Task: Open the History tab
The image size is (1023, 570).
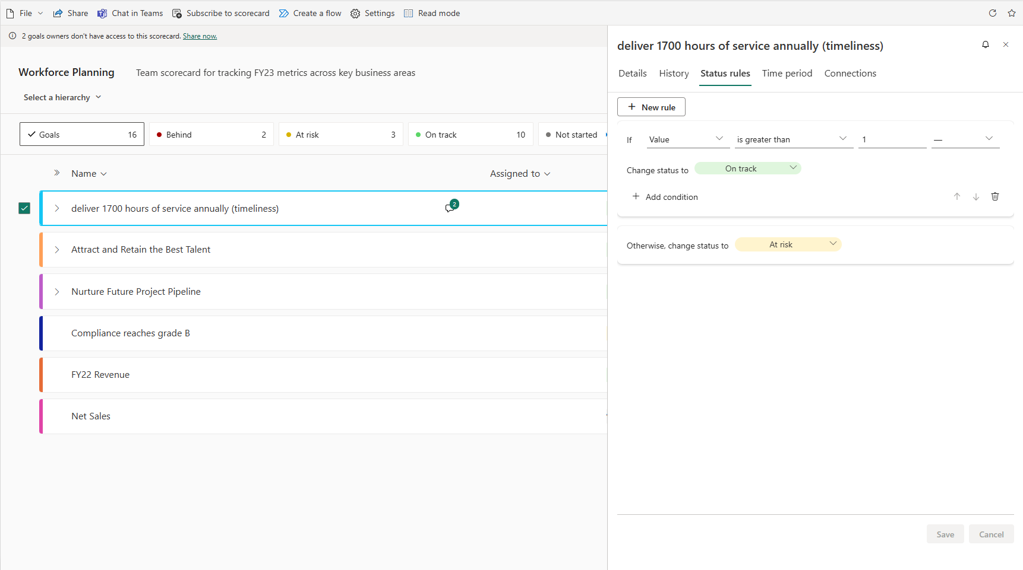Action: [x=674, y=74]
